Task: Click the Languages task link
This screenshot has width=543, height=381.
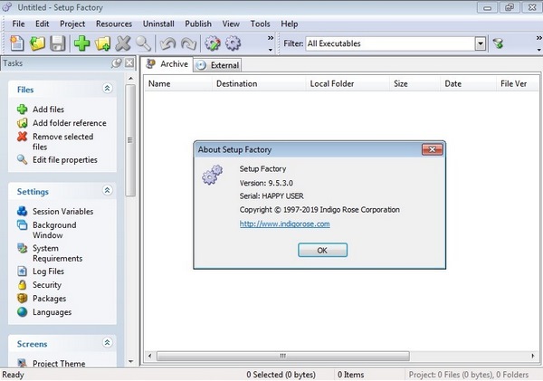Action: pyautogui.click(x=52, y=312)
